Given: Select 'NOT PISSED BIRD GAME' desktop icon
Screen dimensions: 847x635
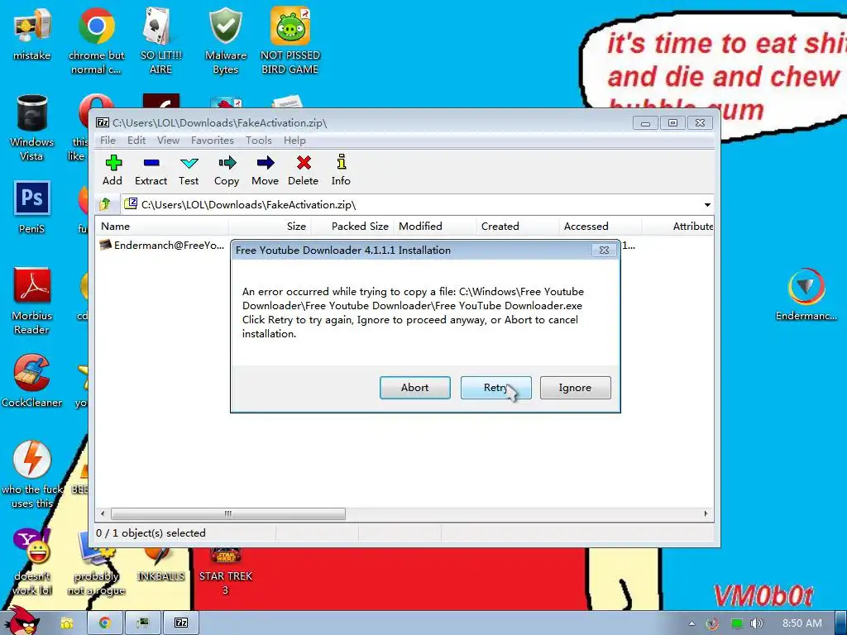Looking at the screenshot, I should [290, 41].
